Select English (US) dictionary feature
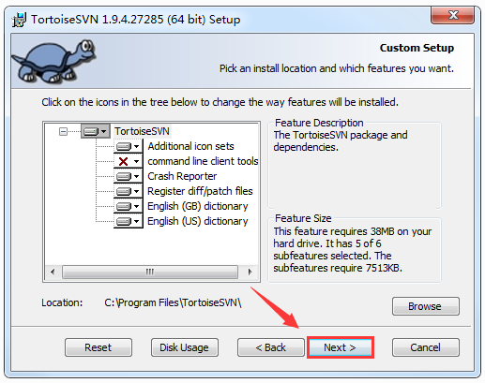 coord(198,221)
